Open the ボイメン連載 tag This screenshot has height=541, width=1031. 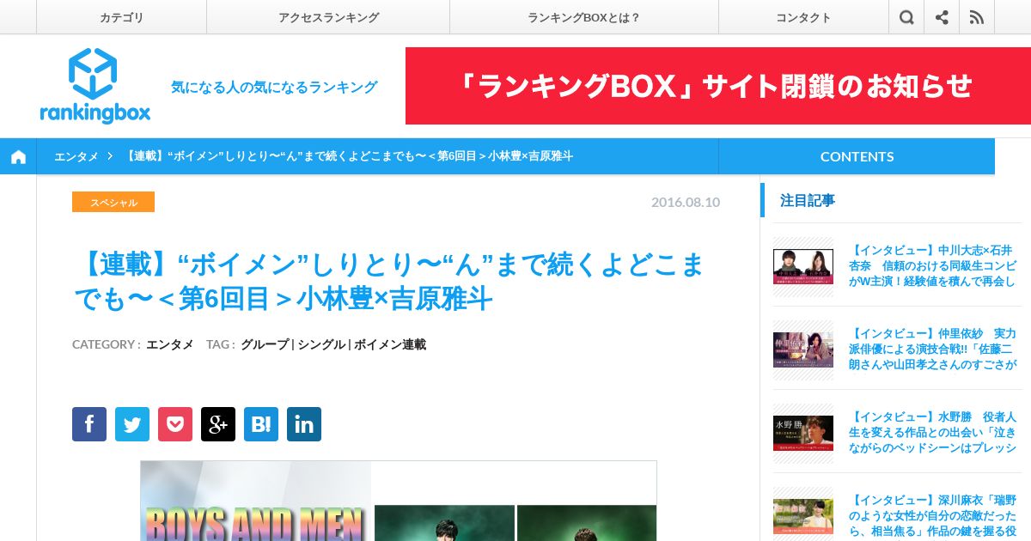(x=390, y=344)
